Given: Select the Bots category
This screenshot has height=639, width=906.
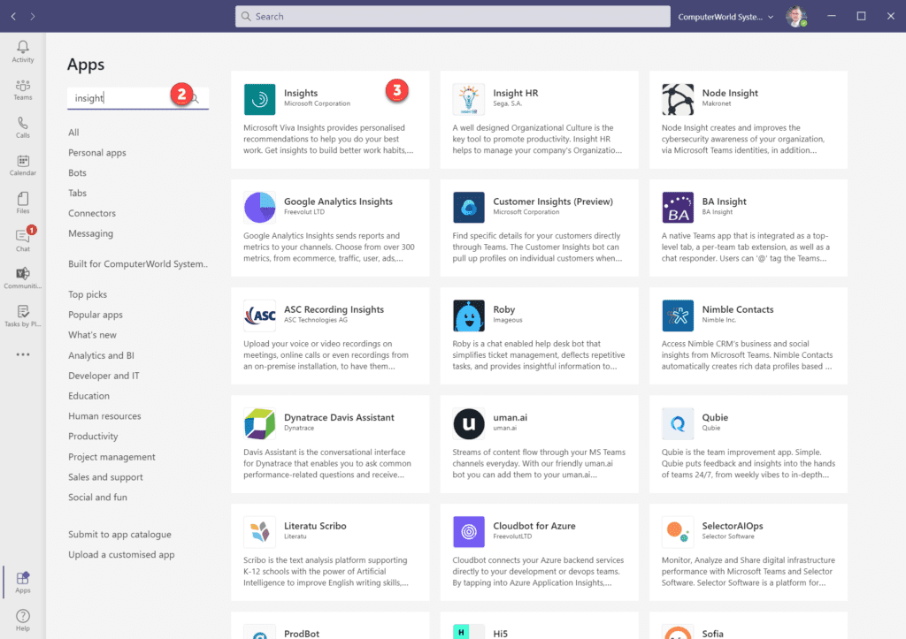Looking at the screenshot, I should tap(77, 172).
